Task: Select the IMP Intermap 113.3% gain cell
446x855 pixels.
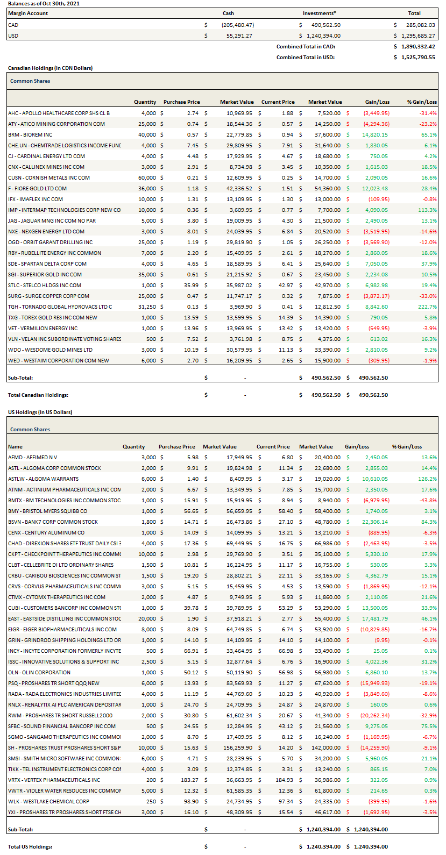Action: click(x=428, y=210)
